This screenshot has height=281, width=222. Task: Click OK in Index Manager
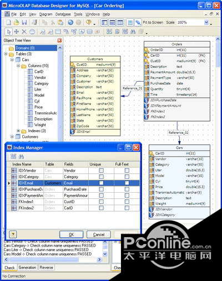(x=72, y=234)
